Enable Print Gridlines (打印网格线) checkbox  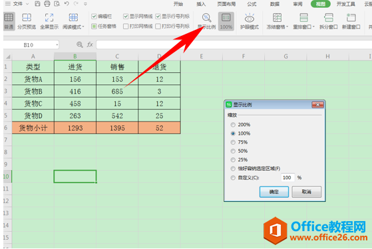(x=126, y=26)
